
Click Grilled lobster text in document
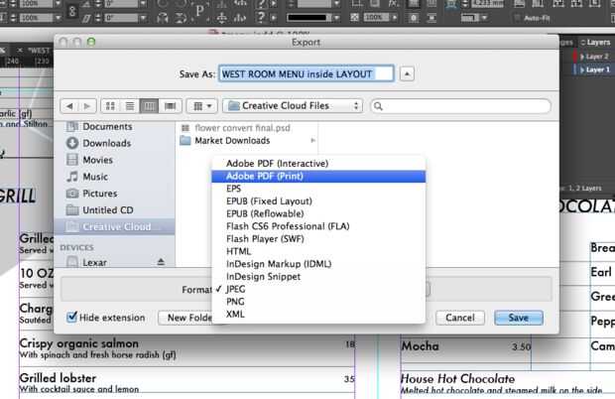[x=58, y=378]
